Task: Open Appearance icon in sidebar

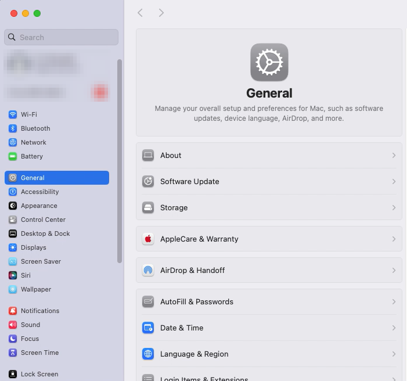Action: [13, 206]
